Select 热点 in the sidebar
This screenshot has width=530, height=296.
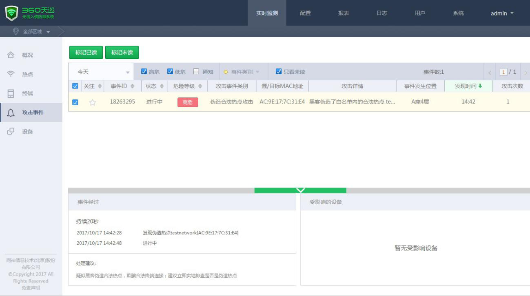pos(31,74)
